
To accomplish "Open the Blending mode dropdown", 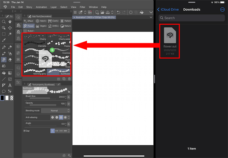I will (x=55, y=111).
